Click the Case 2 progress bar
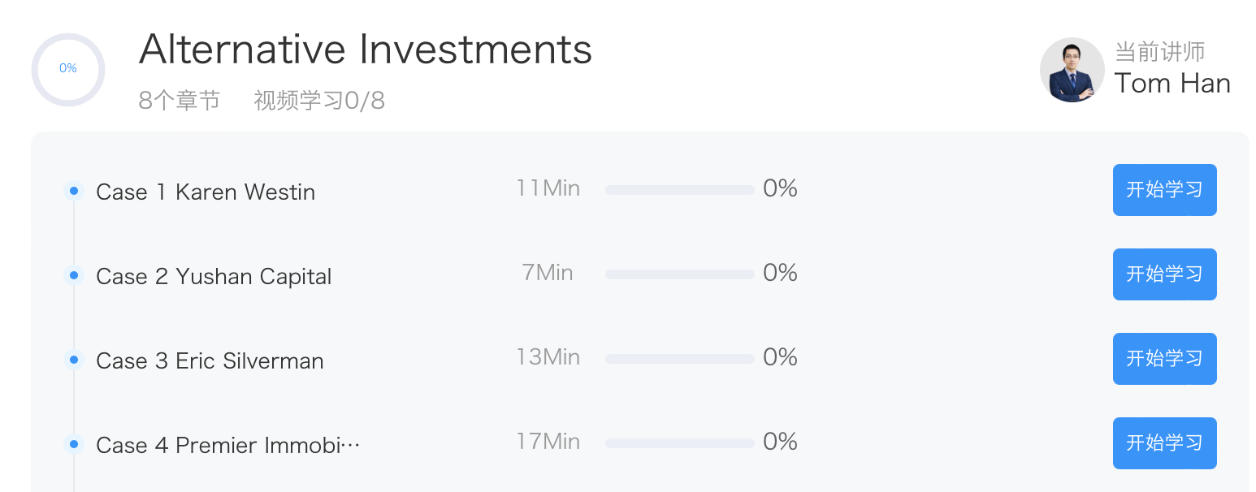The width and height of the screenshot is (1256, 492). pos(680,274)
